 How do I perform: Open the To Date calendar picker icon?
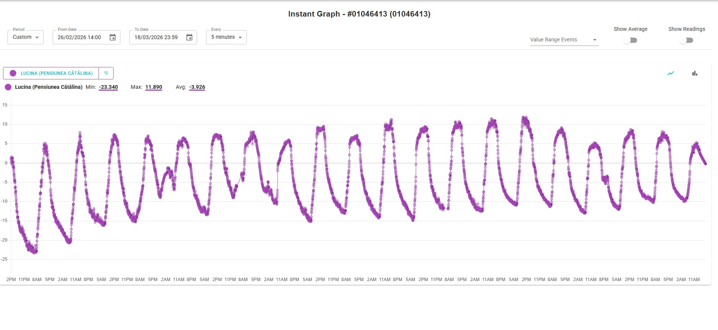189,37
